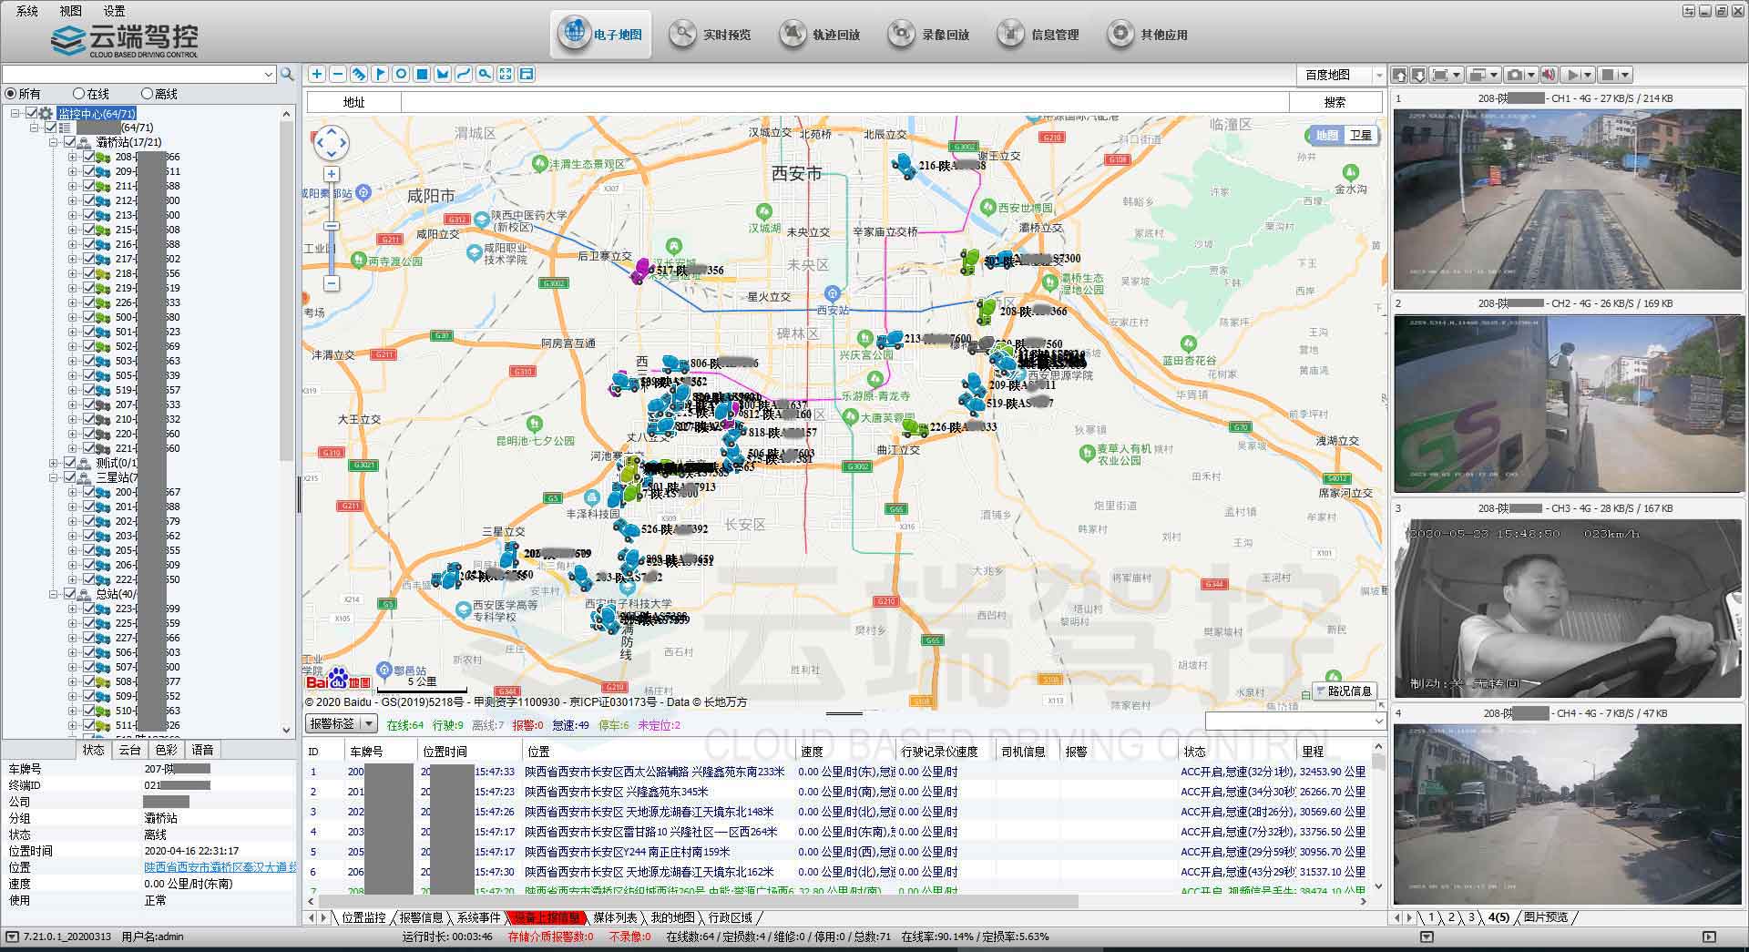Click the video full-screen frame icon

coord(1441,75)
